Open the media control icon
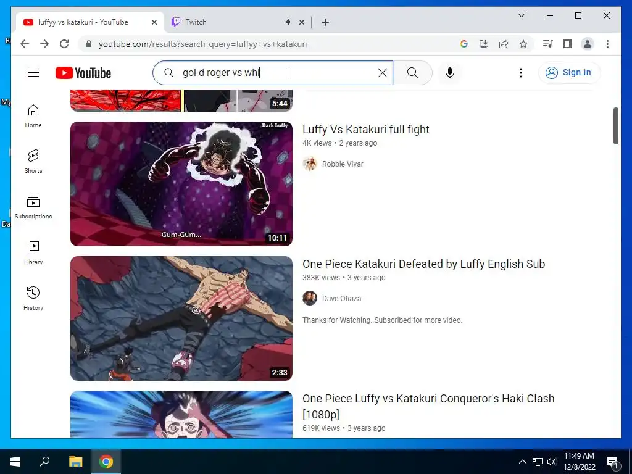 (x=548, y=44)
